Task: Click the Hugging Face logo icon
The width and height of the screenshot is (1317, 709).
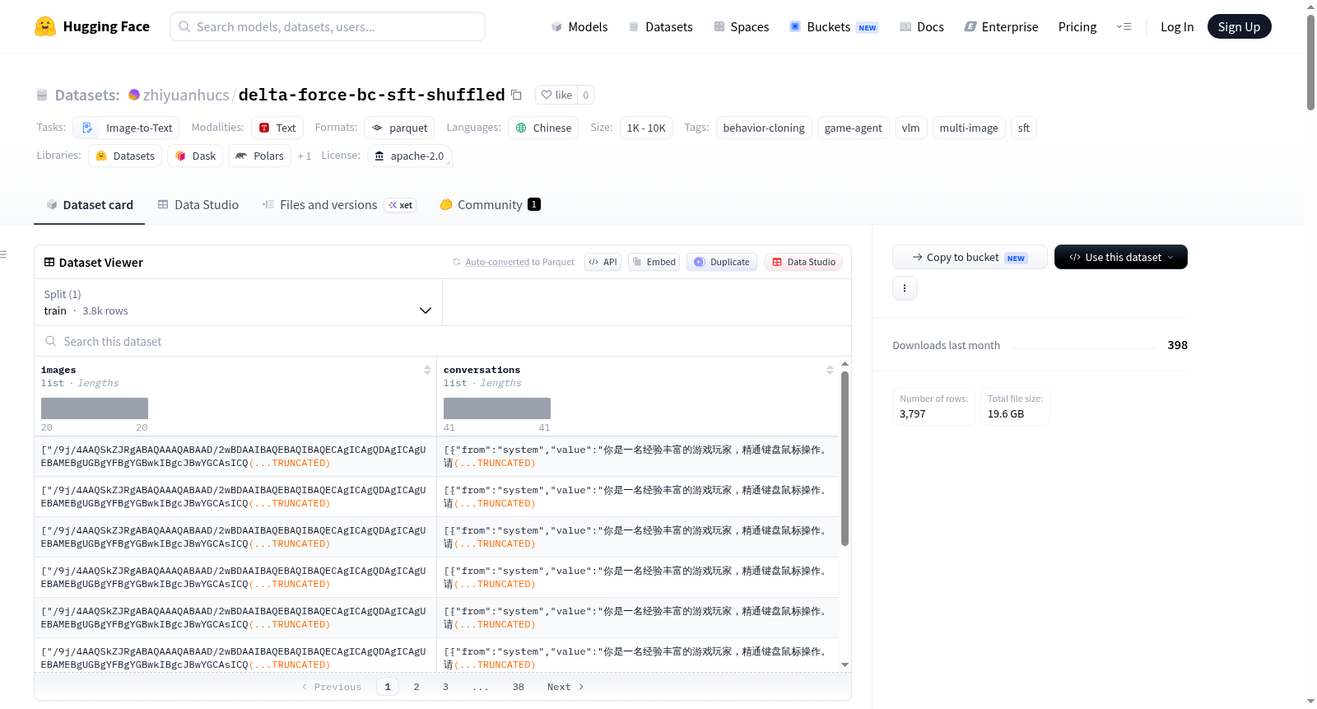Action: (45, 26)
